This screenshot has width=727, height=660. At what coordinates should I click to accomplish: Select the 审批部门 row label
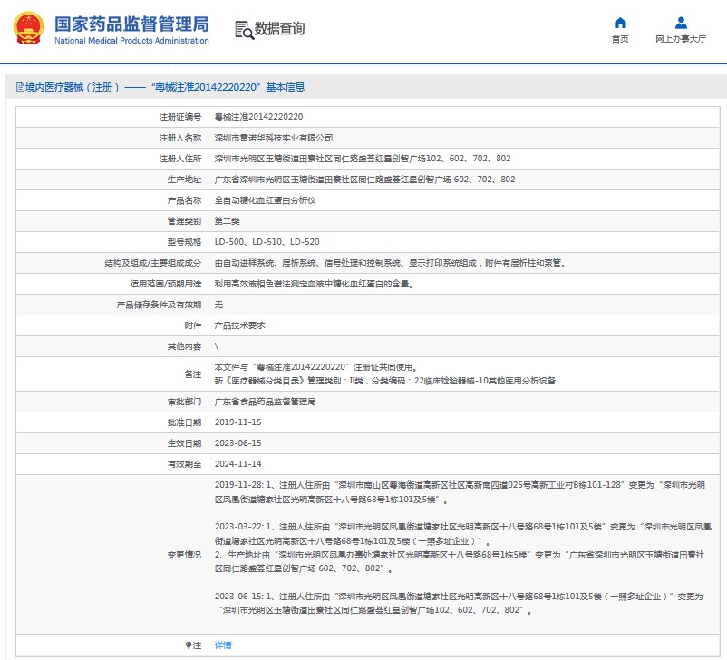184,402
